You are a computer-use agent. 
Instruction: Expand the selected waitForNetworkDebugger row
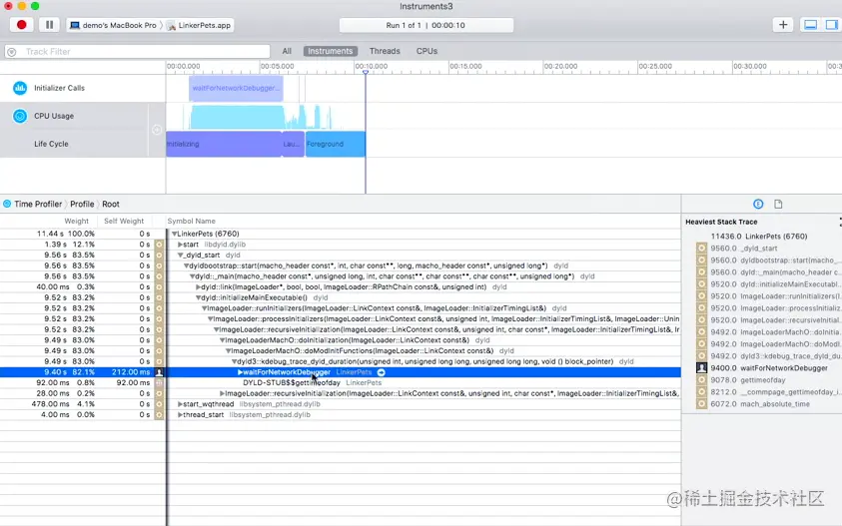(240, 372)
